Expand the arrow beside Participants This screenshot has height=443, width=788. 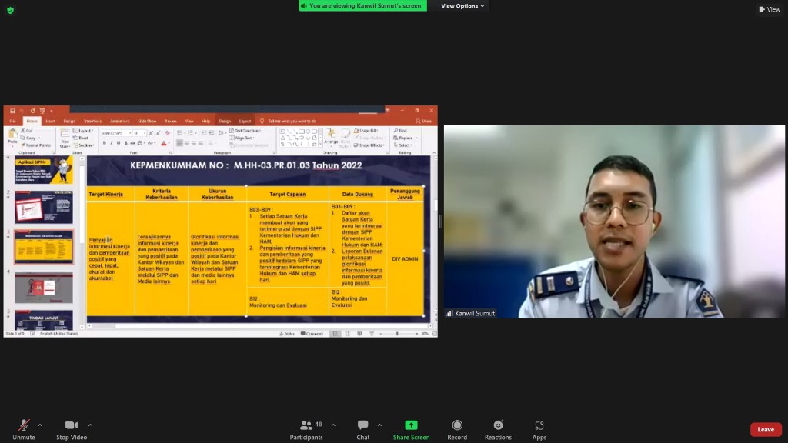click(333, 425)
